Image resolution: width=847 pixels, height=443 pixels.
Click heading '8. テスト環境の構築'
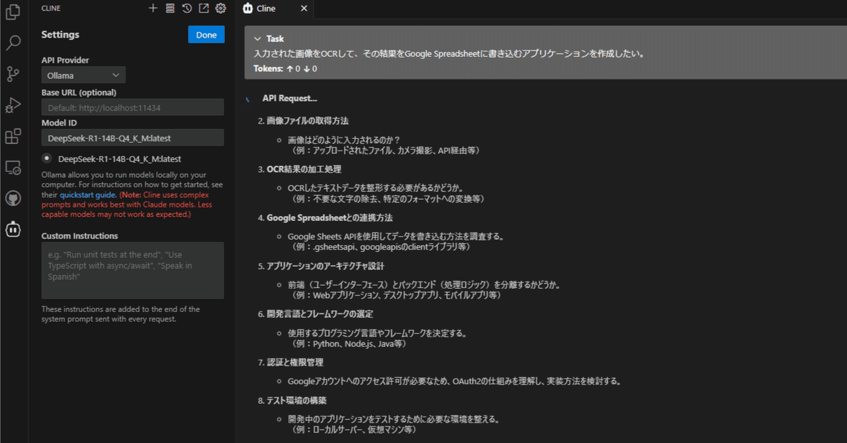point(292,401)
